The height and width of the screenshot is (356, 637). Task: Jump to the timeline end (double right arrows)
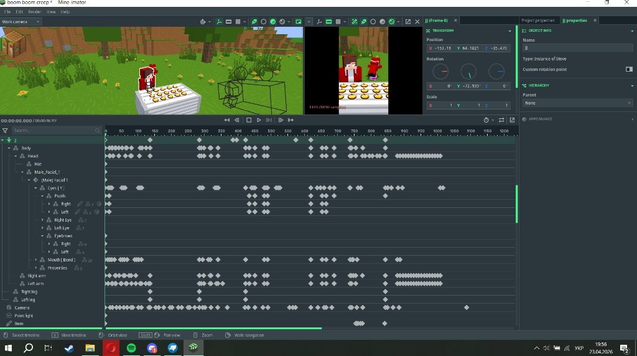(x=291, y=120)
